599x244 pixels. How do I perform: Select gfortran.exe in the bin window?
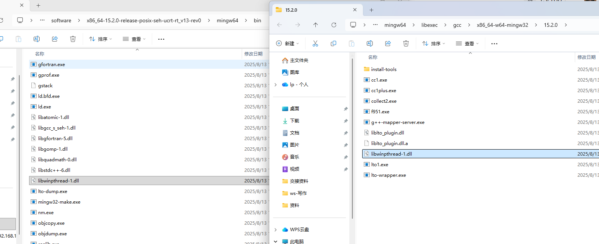point(149,64)
